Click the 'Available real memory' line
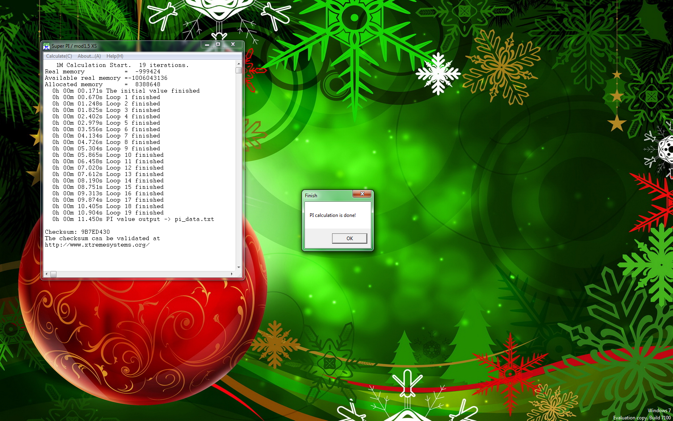The height and width of the screenshot is (421, 673). 106,78
